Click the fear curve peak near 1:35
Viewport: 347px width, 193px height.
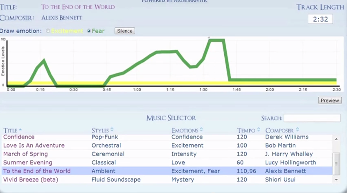click(216, 40)
